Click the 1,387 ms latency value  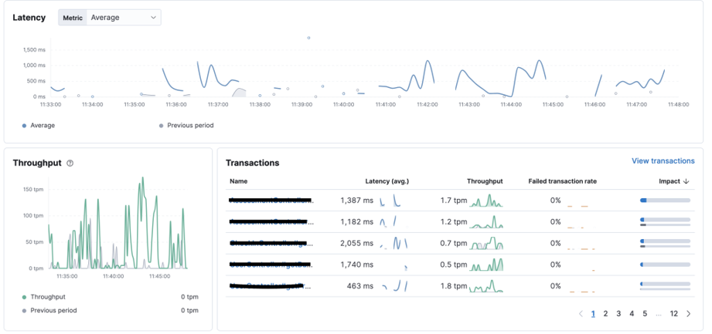[x=356, y=201]
